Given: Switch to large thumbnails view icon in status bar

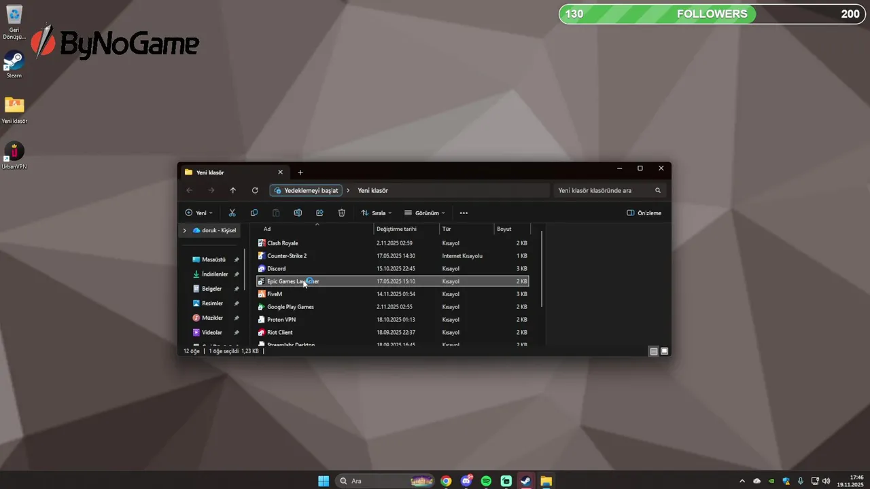Looking at the screenshot, I should (x=665, y=351).
